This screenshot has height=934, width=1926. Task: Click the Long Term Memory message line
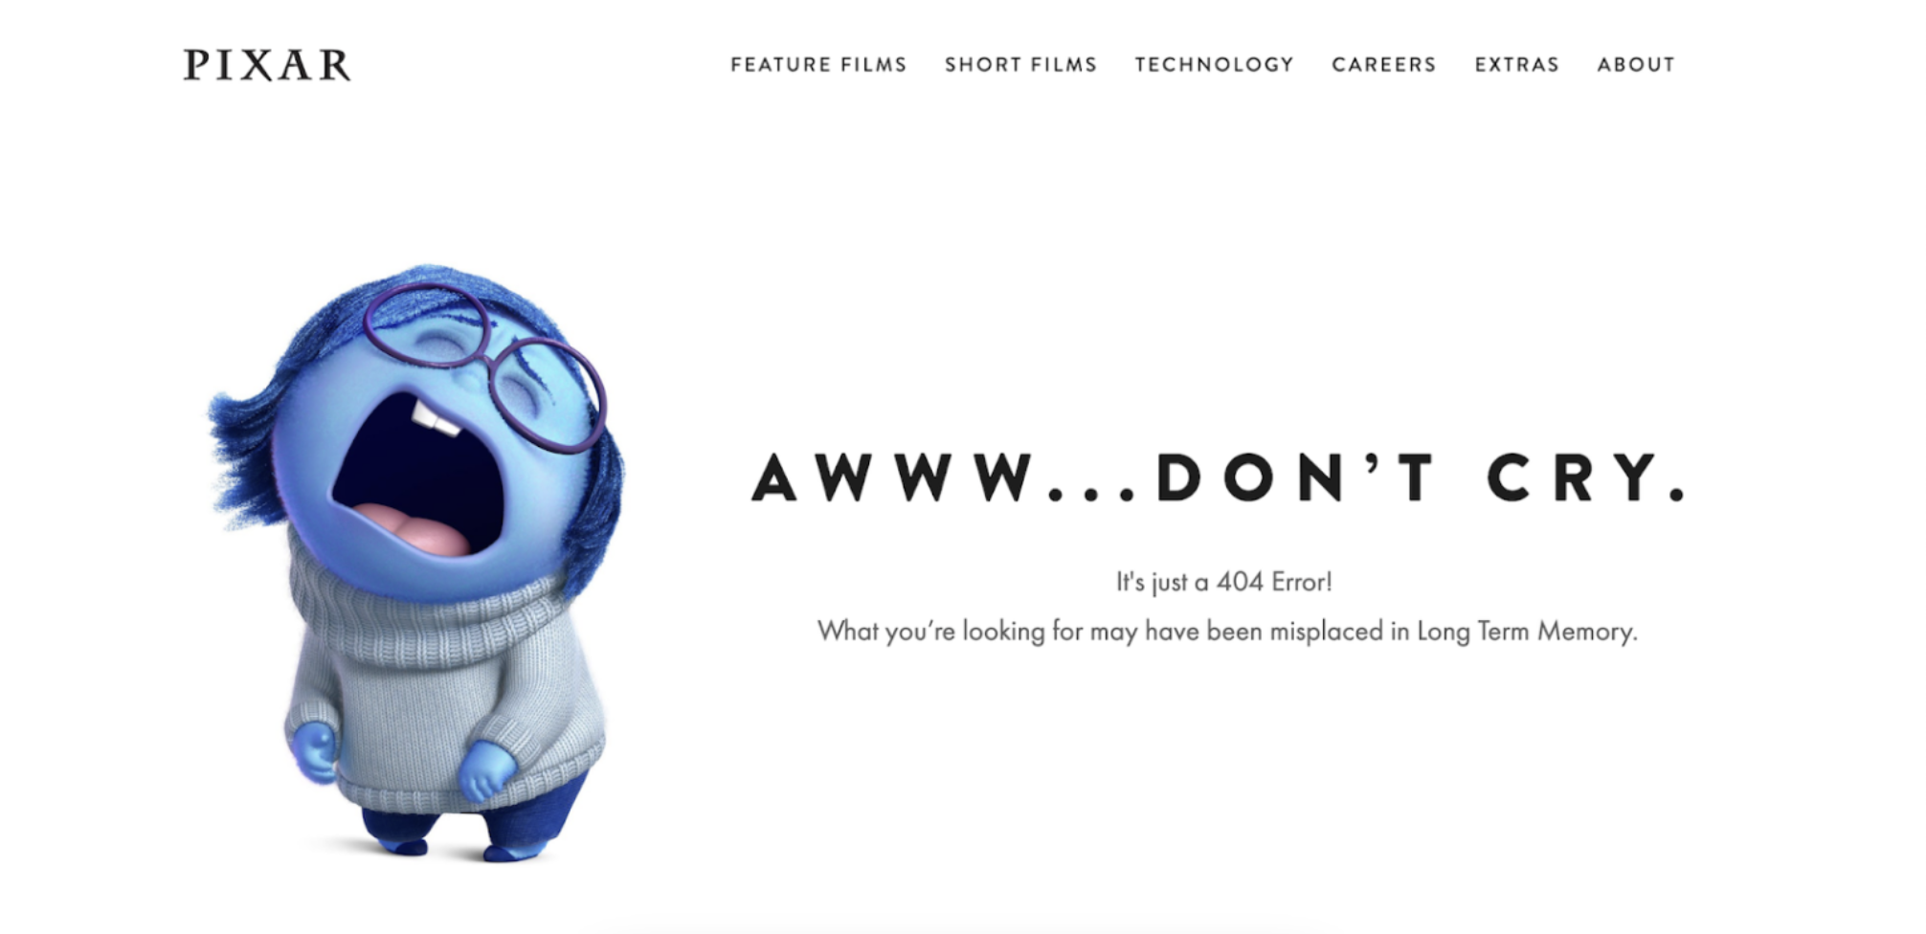click(1227, 632)
